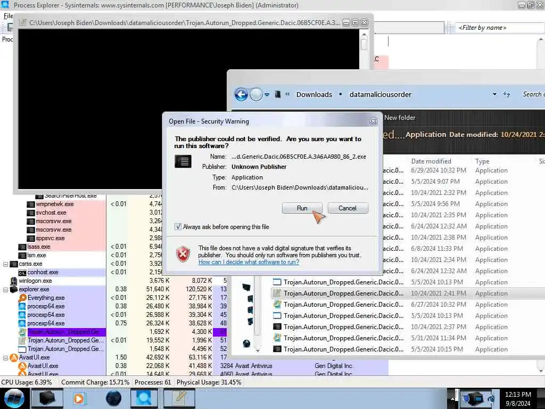Click the explorer.exe process icon
Viewport: 545px width, 409px height.
(13, 289)
